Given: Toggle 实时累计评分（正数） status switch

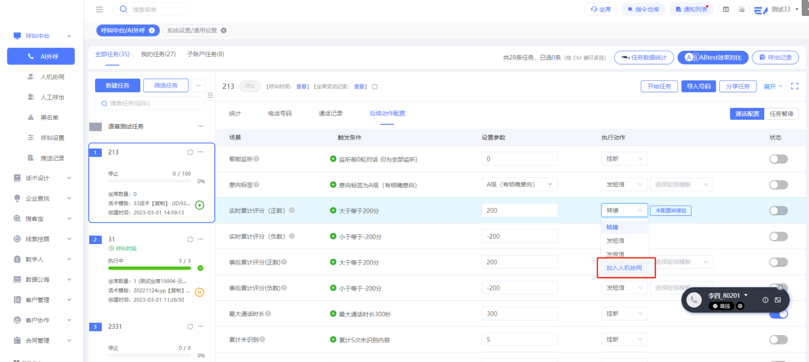Looking at the screenshot, I should pos(778,211).
